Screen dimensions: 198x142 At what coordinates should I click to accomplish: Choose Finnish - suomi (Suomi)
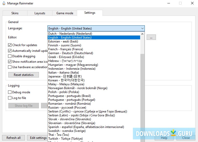click(x=94, y=45)
